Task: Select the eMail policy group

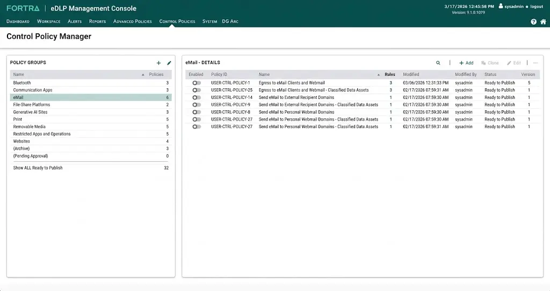Action: pyautogui.click(x=91, y=97)
